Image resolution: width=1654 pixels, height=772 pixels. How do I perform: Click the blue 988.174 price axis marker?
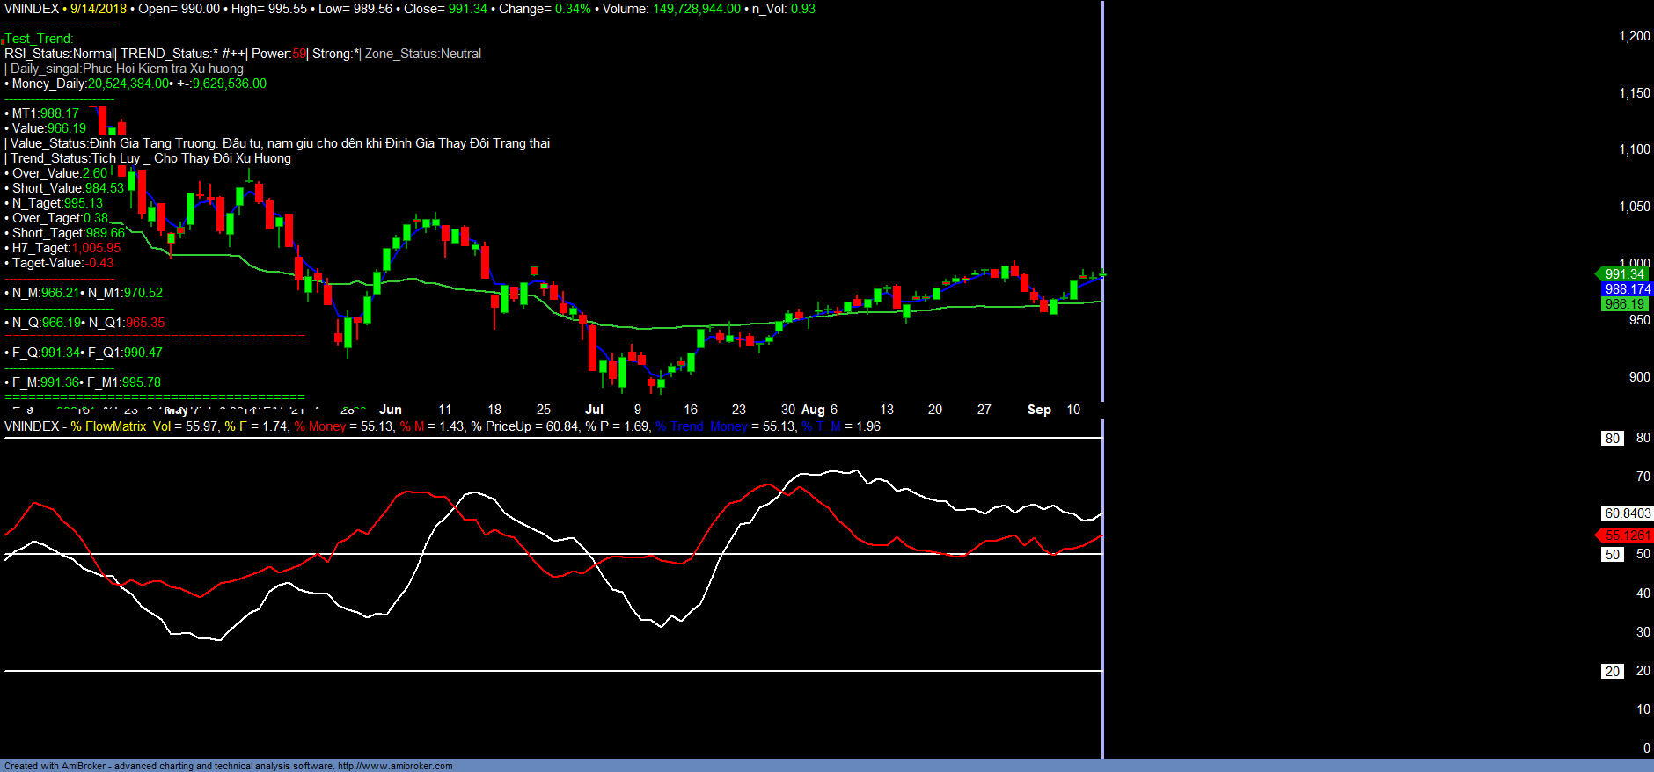point(1627,289)
